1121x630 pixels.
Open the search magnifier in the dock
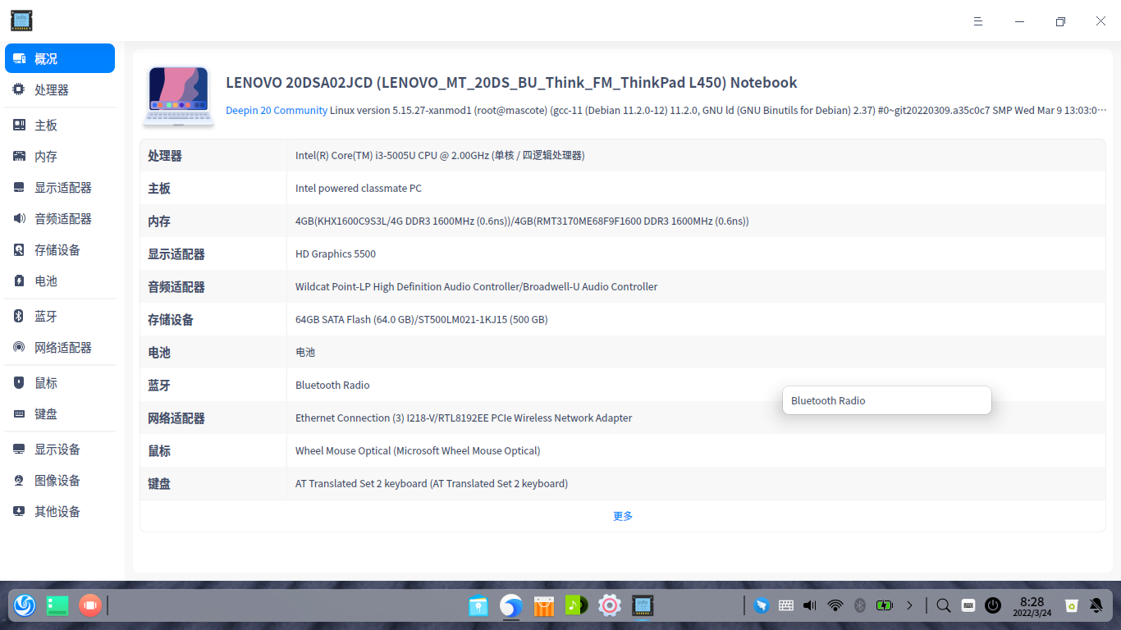944,605
